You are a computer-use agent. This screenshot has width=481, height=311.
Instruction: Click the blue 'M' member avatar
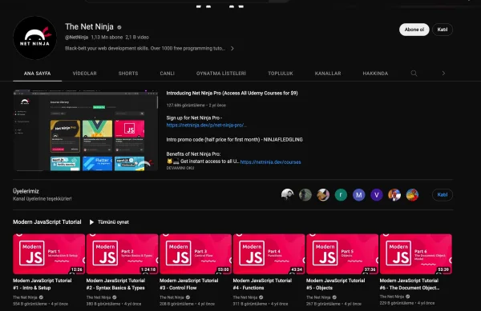[358, 195]
